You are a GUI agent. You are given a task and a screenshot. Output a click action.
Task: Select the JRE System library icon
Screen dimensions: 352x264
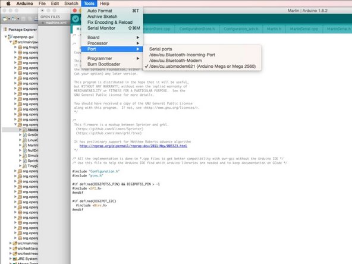[x=15, y=259]
